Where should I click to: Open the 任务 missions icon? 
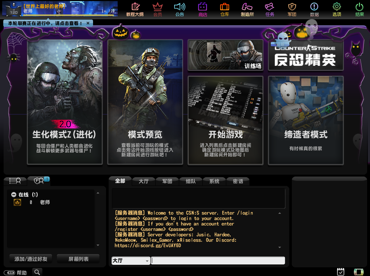click(269, 9)
